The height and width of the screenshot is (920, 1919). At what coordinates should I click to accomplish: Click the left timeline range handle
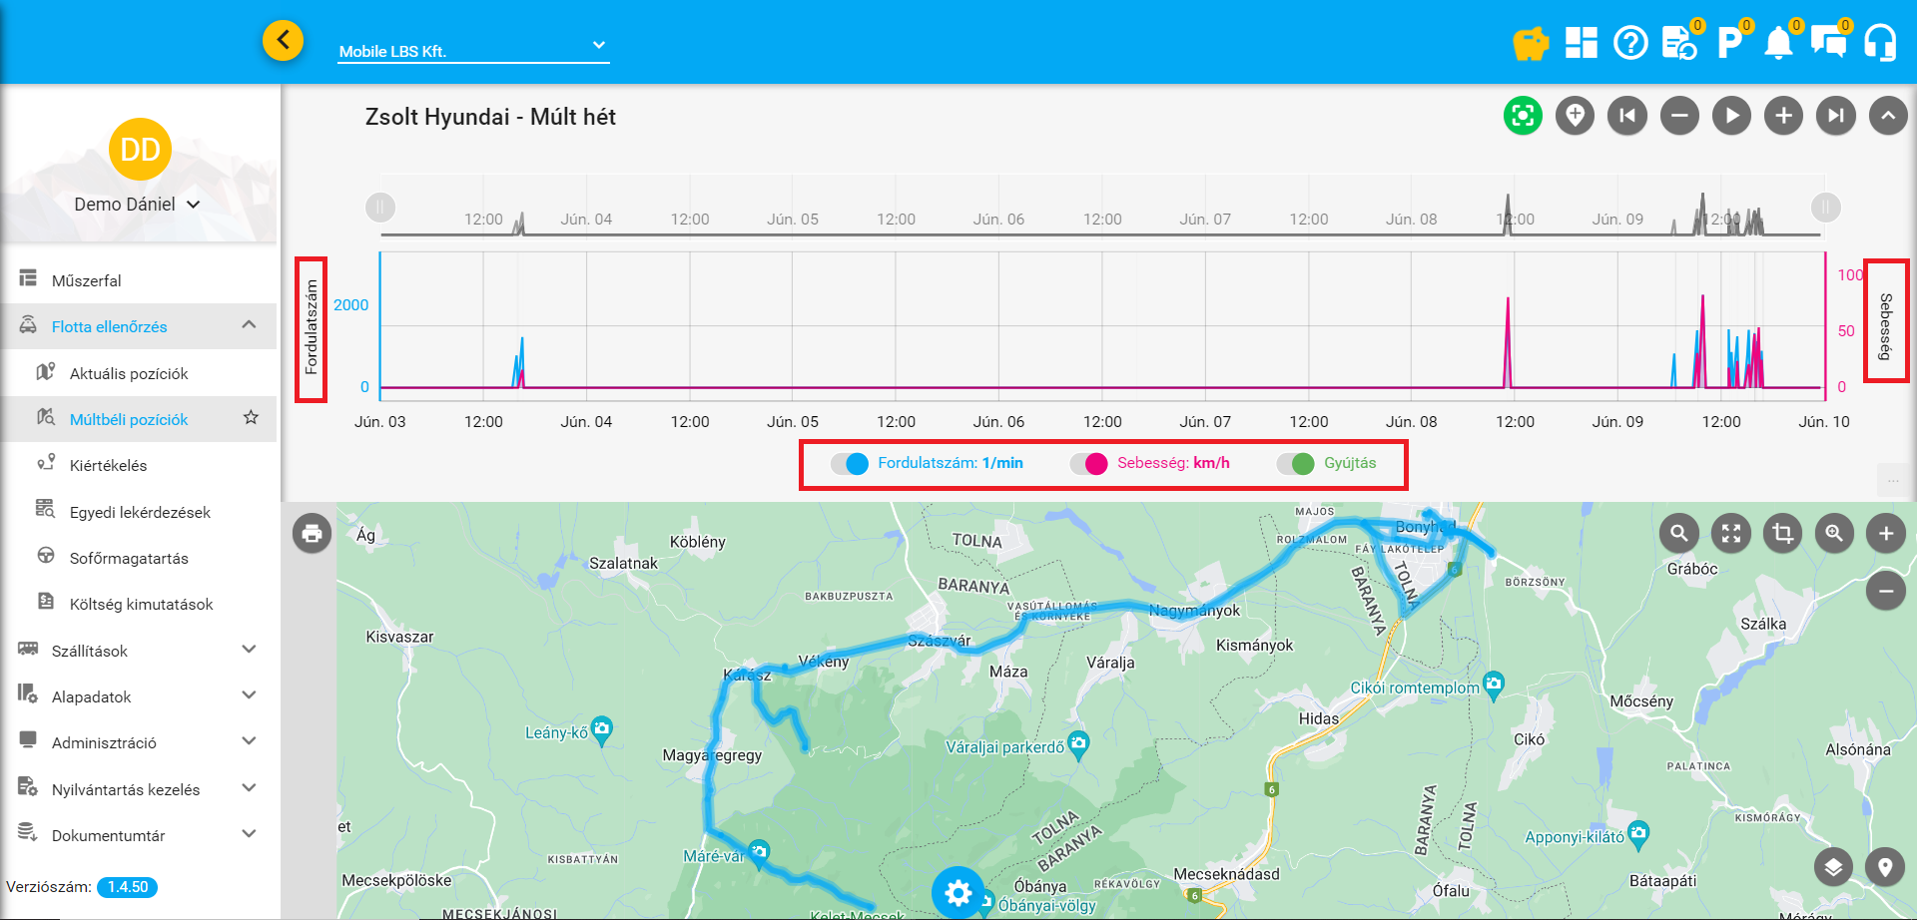pos(380,208)
